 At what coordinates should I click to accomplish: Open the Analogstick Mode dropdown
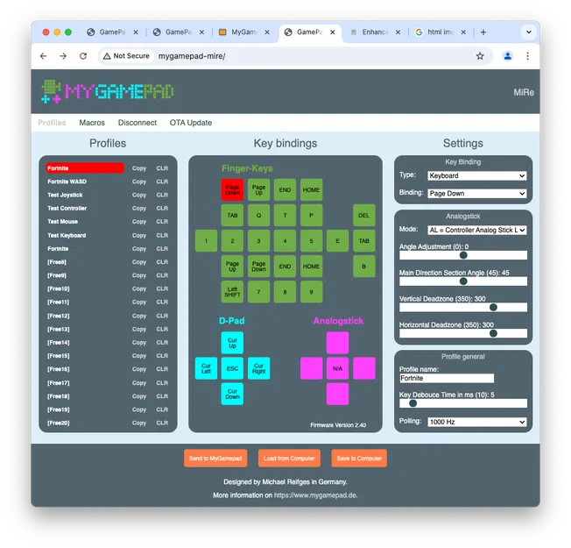pyautogui.click(x=476, y=230)
